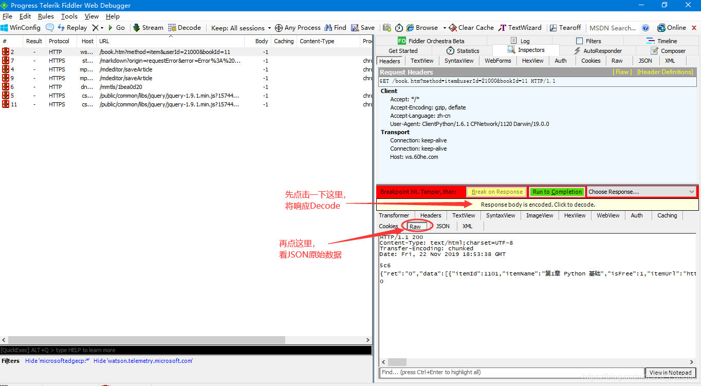Open the Composer tab
The height and width of the screenshot is (386, 701).
pos(668,51)
